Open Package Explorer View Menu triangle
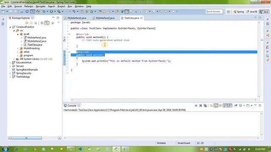This screenshot has width=271, height=152. coord(58,23)
